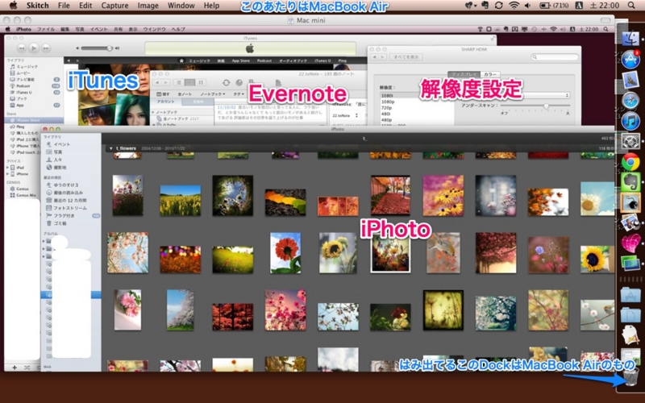This screenshot has height=403, width=645.
Task: Select 人々 in the iPhoto sidebar
Action: [54, 160]
